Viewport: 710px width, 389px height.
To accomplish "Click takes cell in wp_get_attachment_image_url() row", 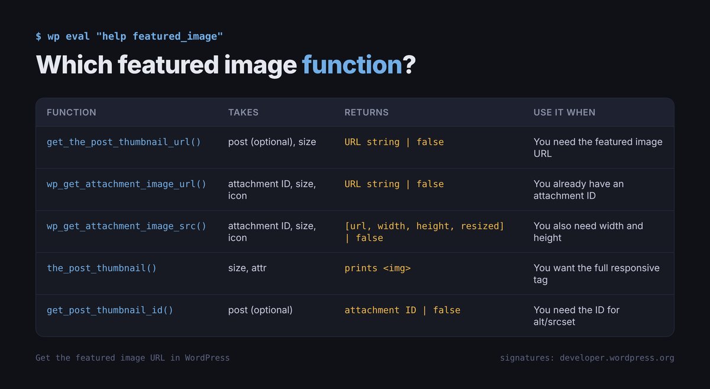I will tap(272, 189).
